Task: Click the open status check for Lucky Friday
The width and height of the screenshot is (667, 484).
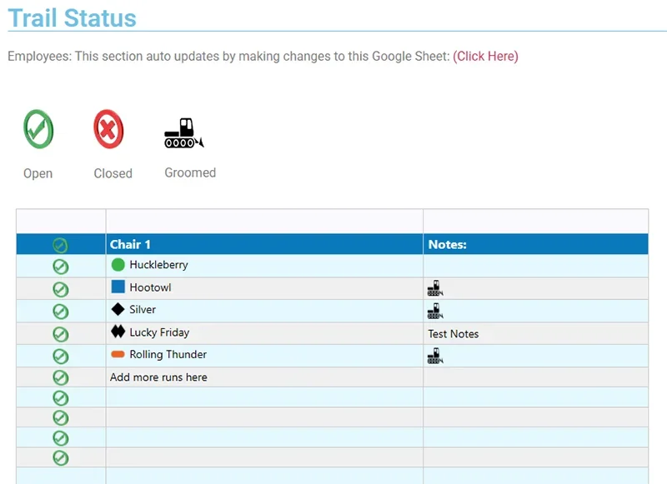Action: click(60, 334)
